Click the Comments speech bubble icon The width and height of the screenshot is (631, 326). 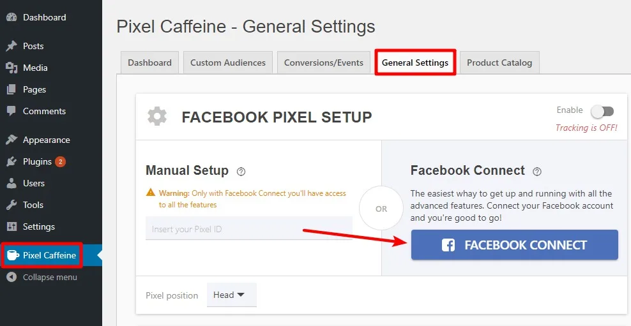click(11, 111)
